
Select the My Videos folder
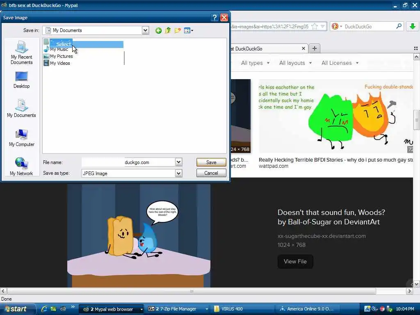tap(57, 63)
